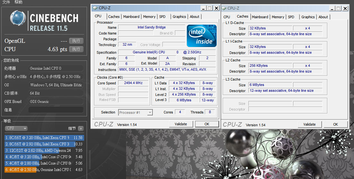Open About tab in right CPU-Z window

coord(323,17)
